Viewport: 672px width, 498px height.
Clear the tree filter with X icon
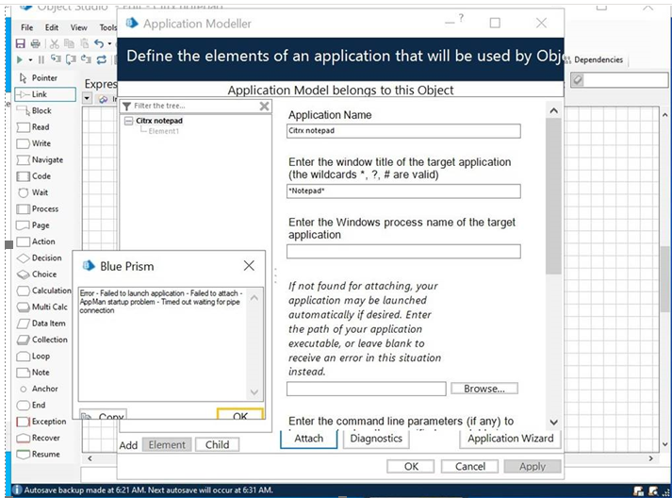pos(265,106)
